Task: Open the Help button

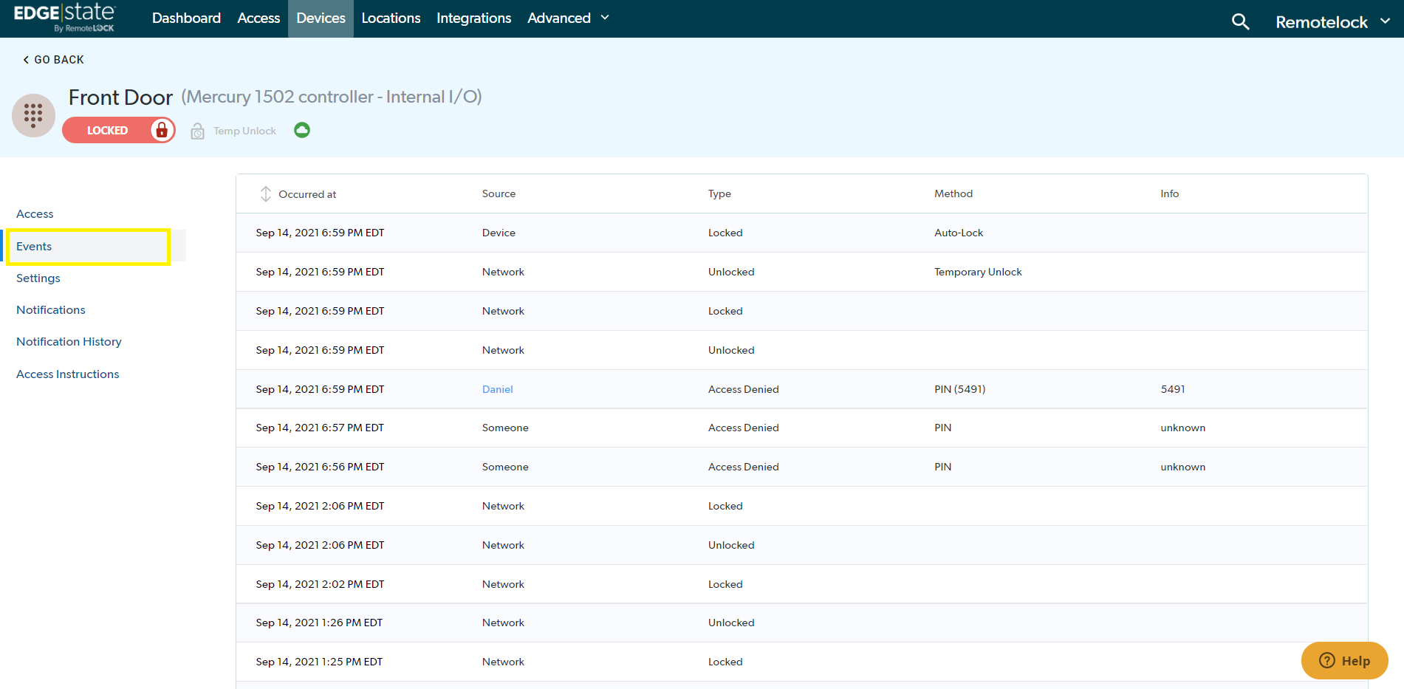Action: 1344,660
